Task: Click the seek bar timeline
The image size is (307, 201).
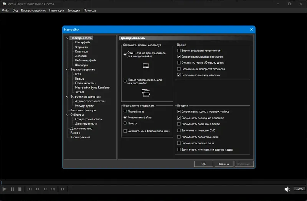Action: (153, 183)
